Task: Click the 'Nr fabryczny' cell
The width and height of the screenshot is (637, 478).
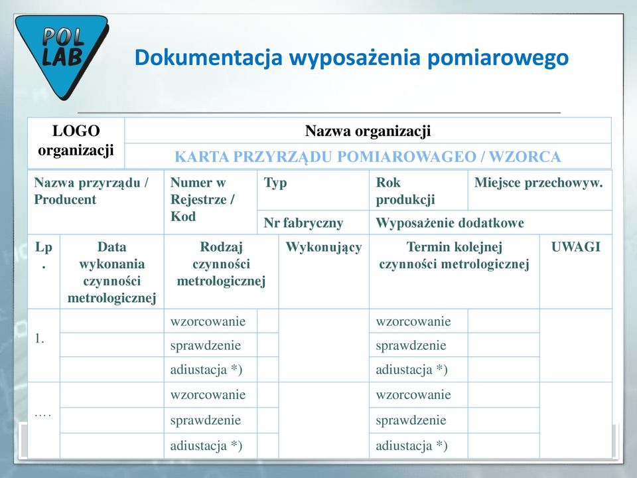Action: pos(313,222)
